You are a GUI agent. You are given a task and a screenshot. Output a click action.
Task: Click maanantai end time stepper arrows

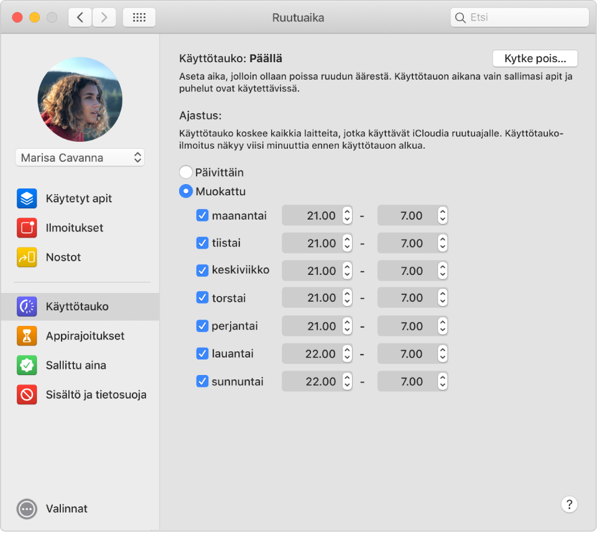tap(442, 215)
